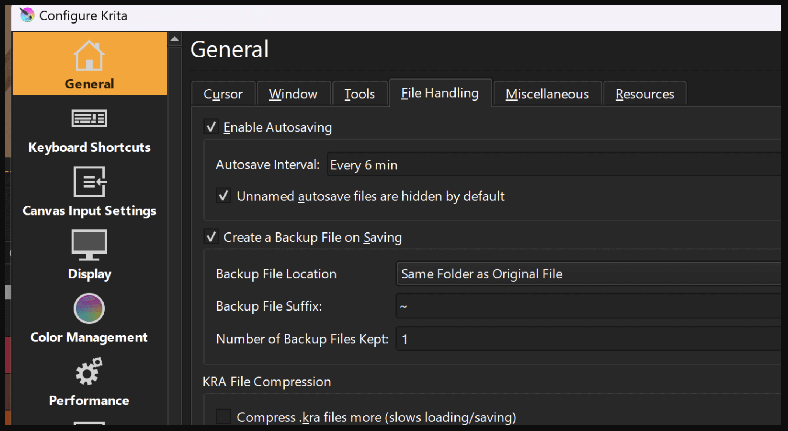
Task: Click the scrollbar up arrow
Action: click(175, 38)
